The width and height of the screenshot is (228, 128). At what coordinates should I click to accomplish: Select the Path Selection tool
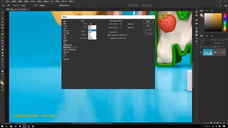[x=2, y=65]
